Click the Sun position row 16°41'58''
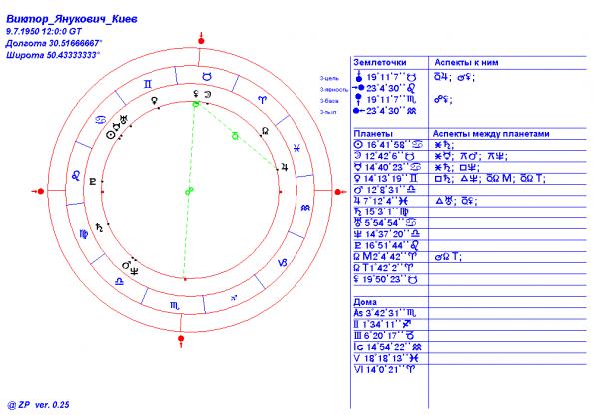 [388, 145]
